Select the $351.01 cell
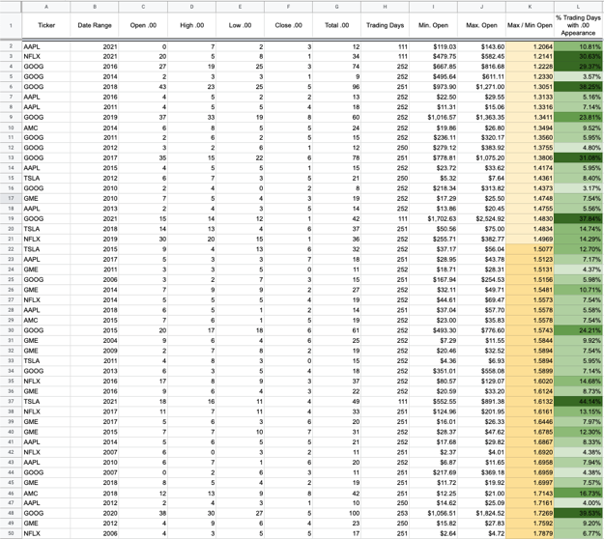Viewport: 604px width, 539px height. click(x=433, y=371)
